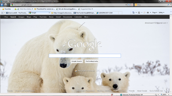Click the I'm Feeling Lucky button
The image size is (172, 96).
coord(92,61)
